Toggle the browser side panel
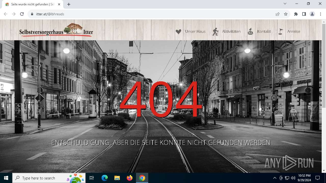The width and height of the screenshot is (326, 183). pyautogui.click(x=304, y=14)
